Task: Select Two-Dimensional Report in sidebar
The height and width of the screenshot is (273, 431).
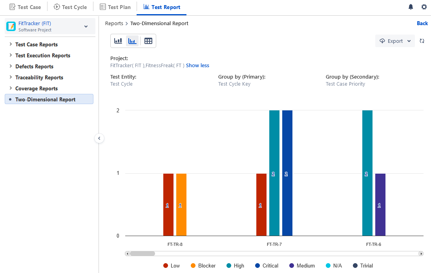Action: point(49,99)
